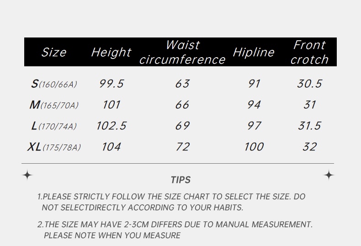Click the left four-point star icon
The width and height of the screenshot is (361, 246).
[27, 175]
